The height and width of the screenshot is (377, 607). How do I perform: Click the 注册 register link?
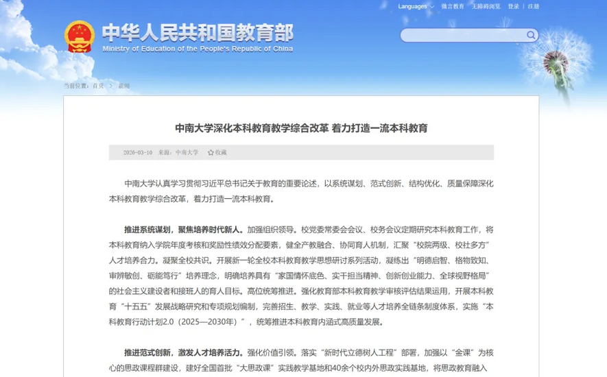pyautogui.click(x=534, y=7)
